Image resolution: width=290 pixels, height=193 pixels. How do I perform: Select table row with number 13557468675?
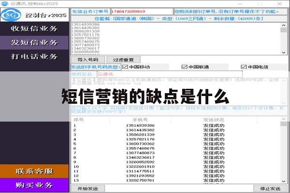pyautogui.click(x=176, y=148)
